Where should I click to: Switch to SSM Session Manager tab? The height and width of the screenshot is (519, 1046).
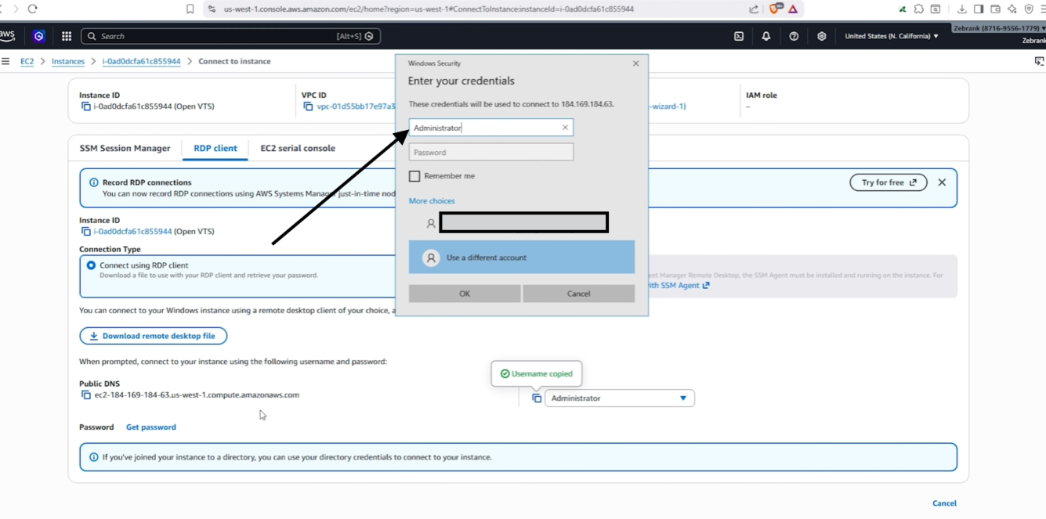click(125, 148)
